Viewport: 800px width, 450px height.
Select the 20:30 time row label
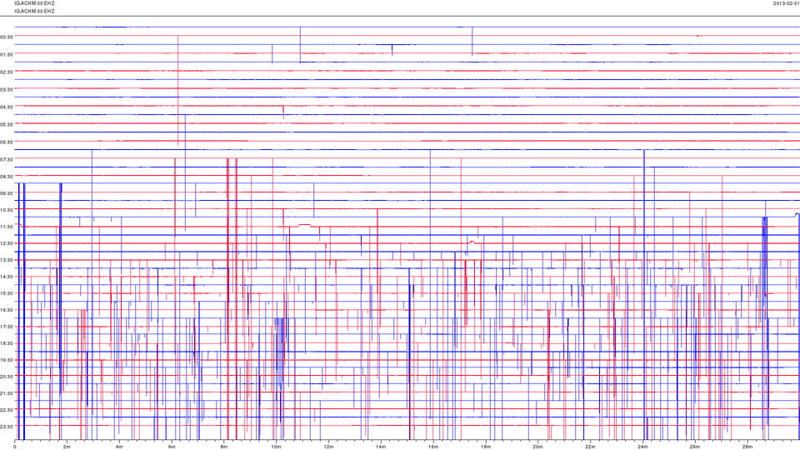[x=7, y=377]
